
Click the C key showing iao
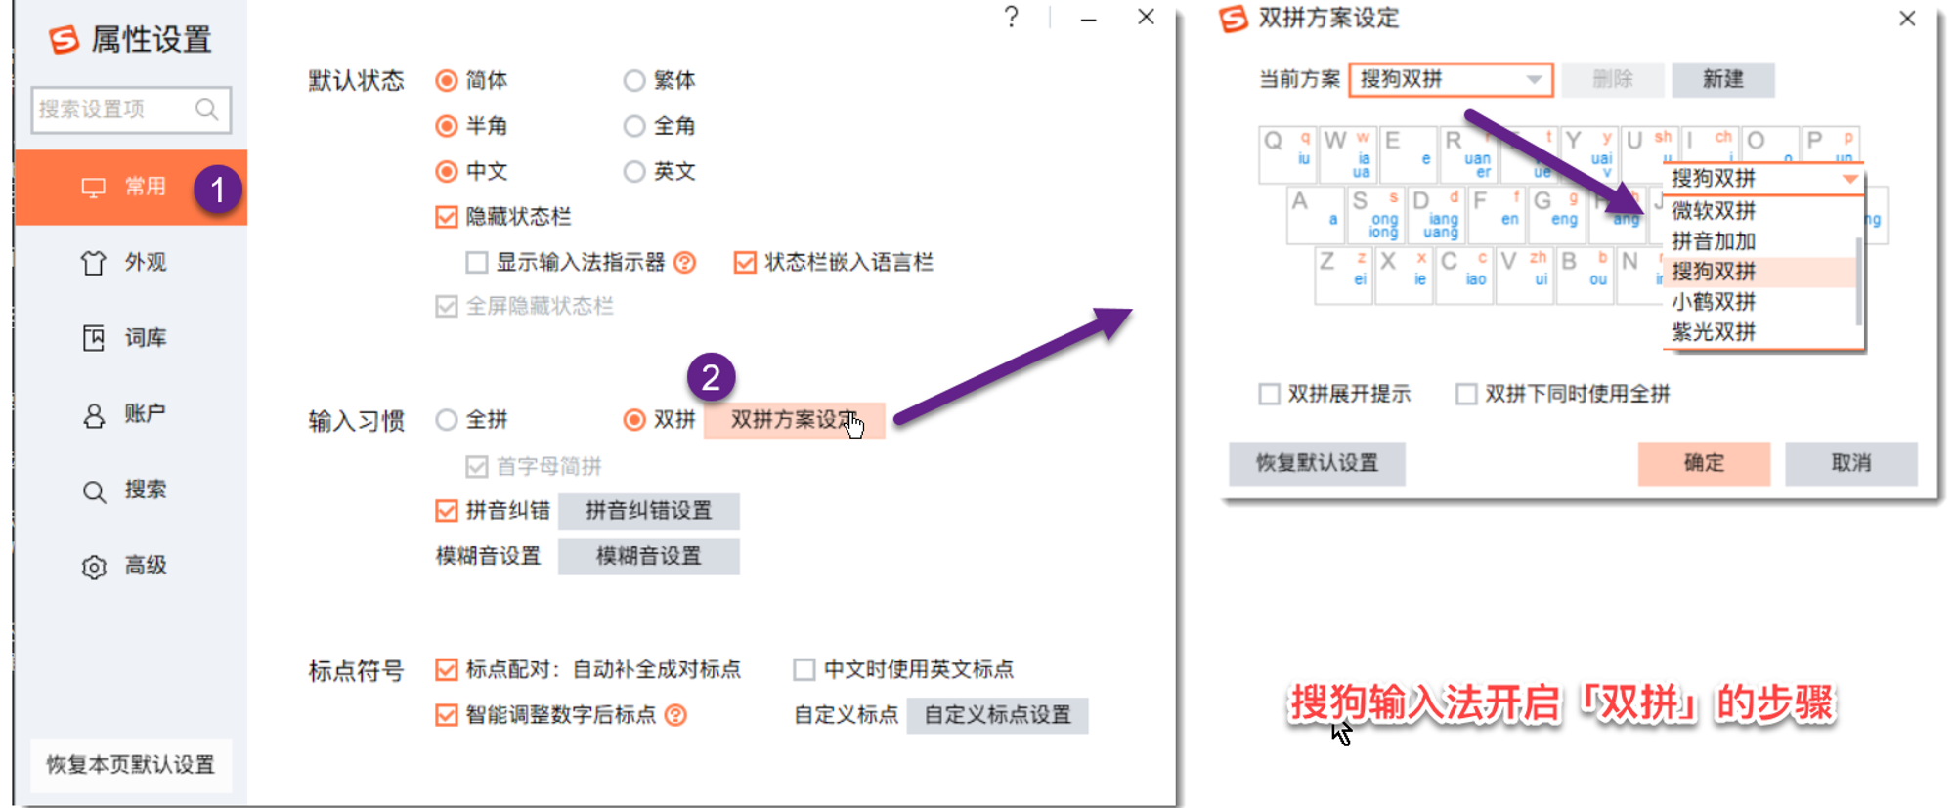pos(1464,276)
